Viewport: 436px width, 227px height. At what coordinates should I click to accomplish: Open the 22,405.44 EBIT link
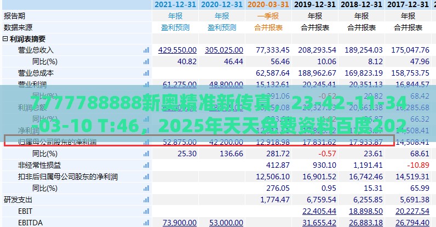[319, 212]
